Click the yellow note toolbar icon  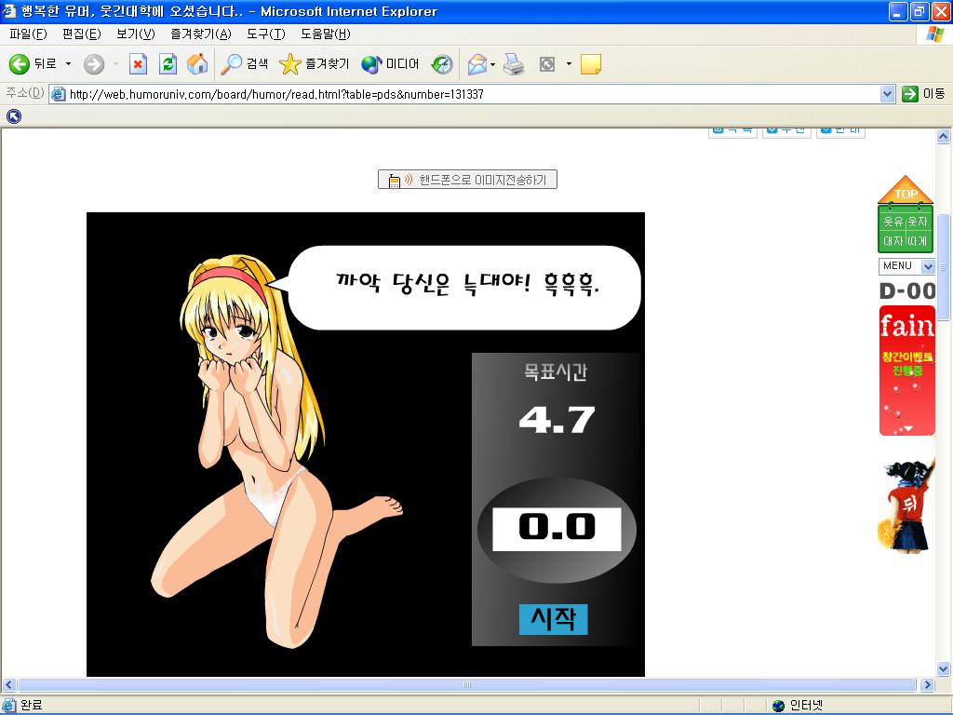591,64
